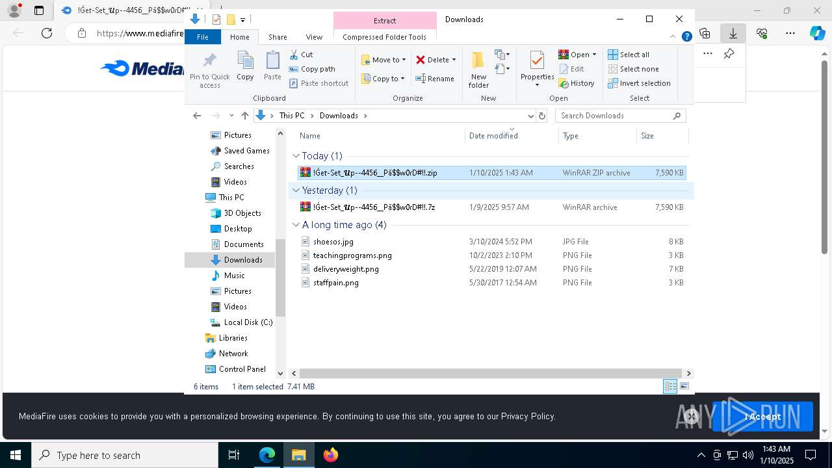Screen dimensions: 832x468
Task: Click the Search Downloads field
Action: click(x=620, y=116)
